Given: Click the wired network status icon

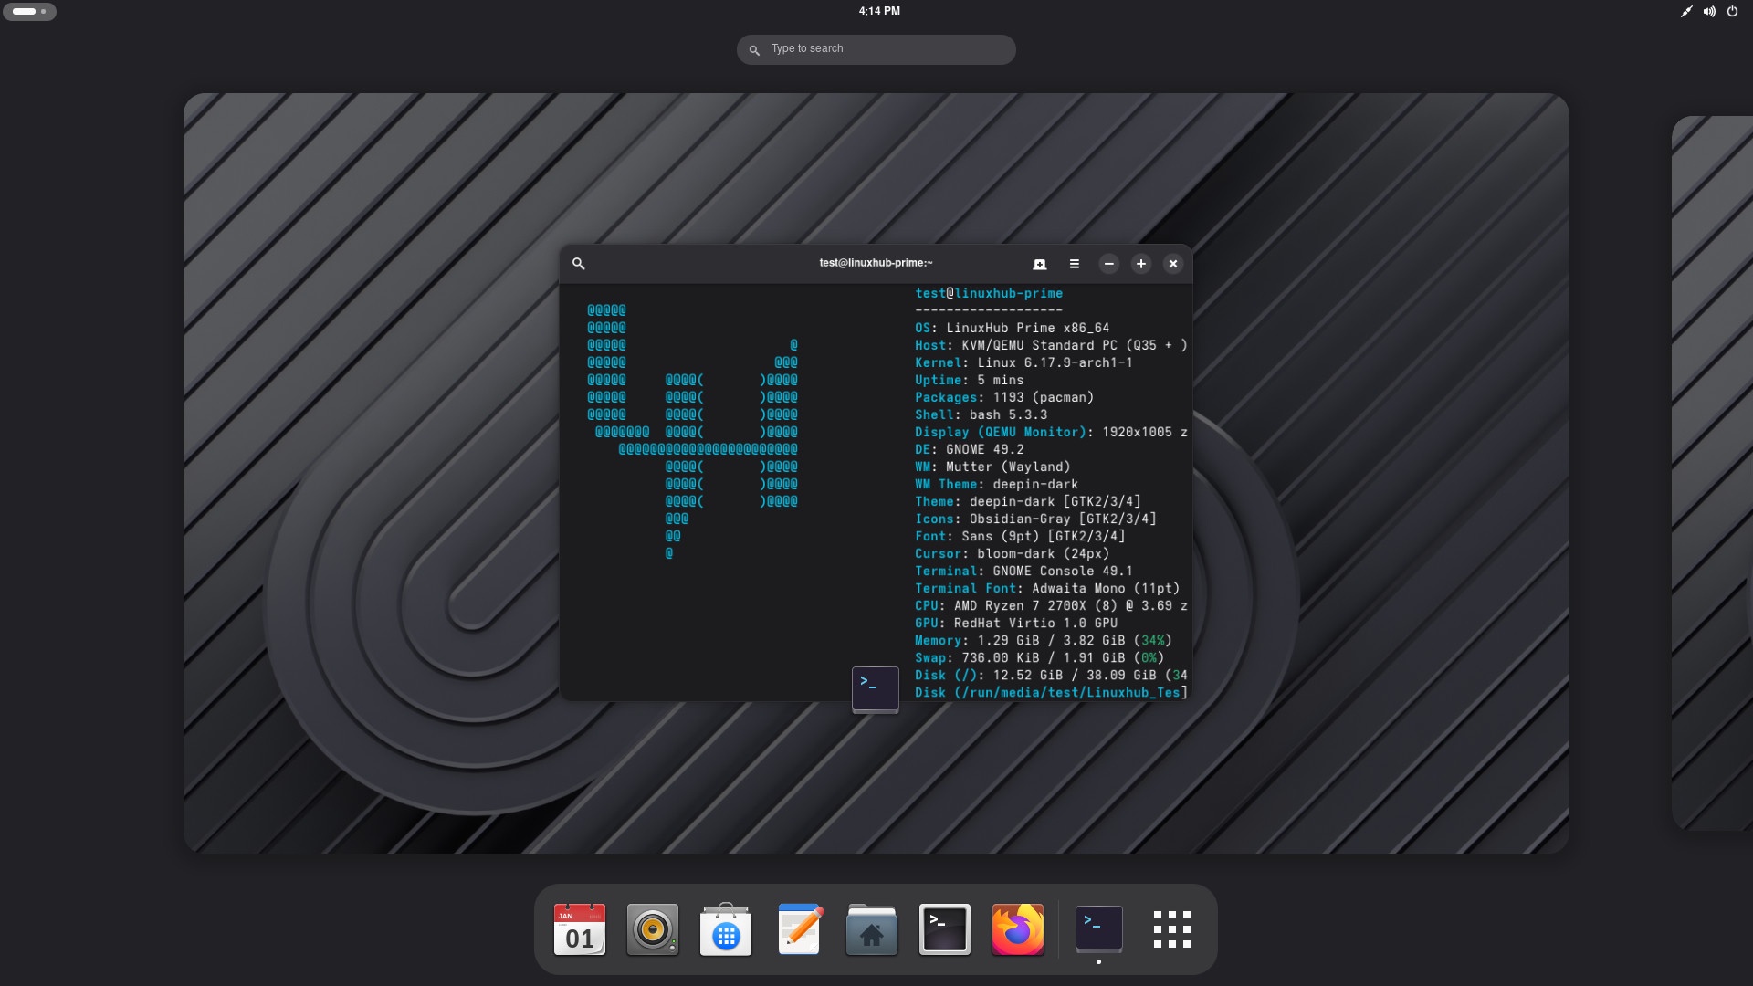Looking at the screenshot, I should pyautogui.click(x=1686, y=12).
